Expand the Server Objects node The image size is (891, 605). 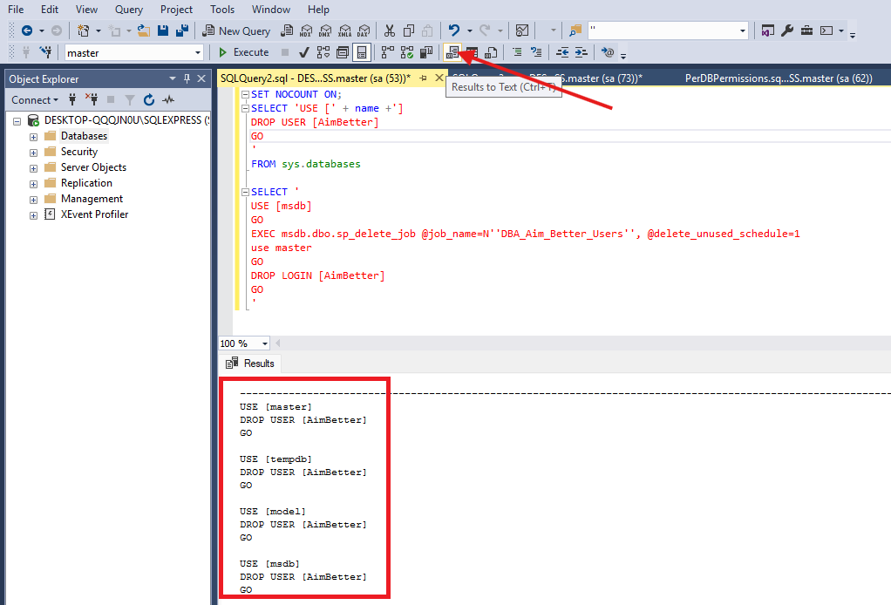click(33, 169)
